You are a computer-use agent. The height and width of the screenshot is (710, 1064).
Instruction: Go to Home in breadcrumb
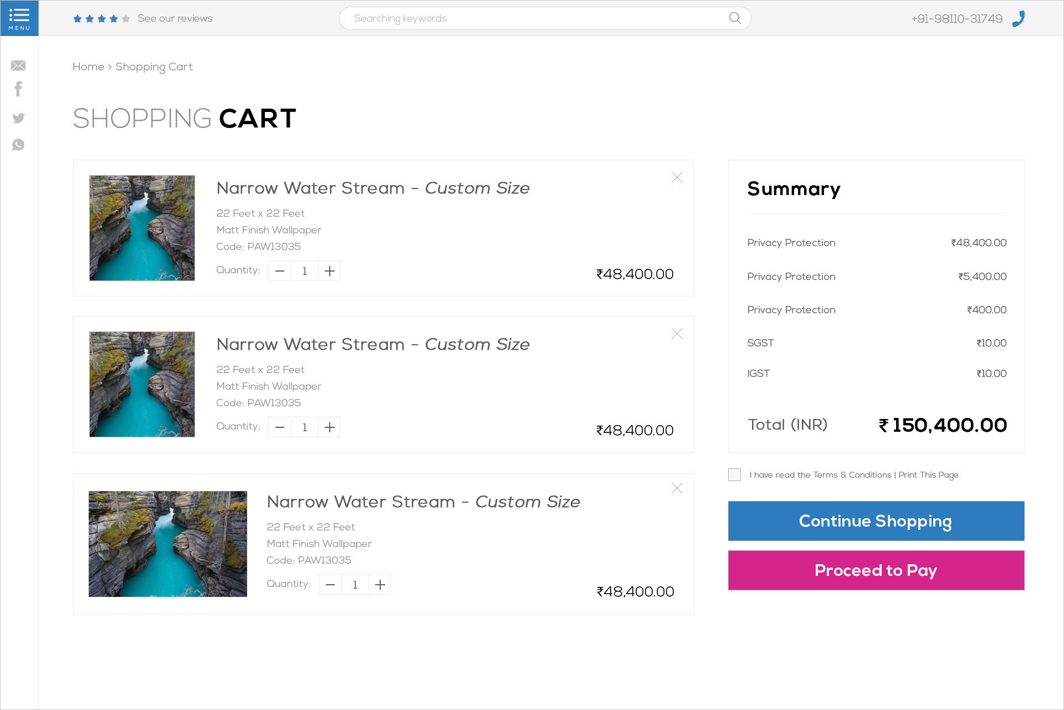88,67
